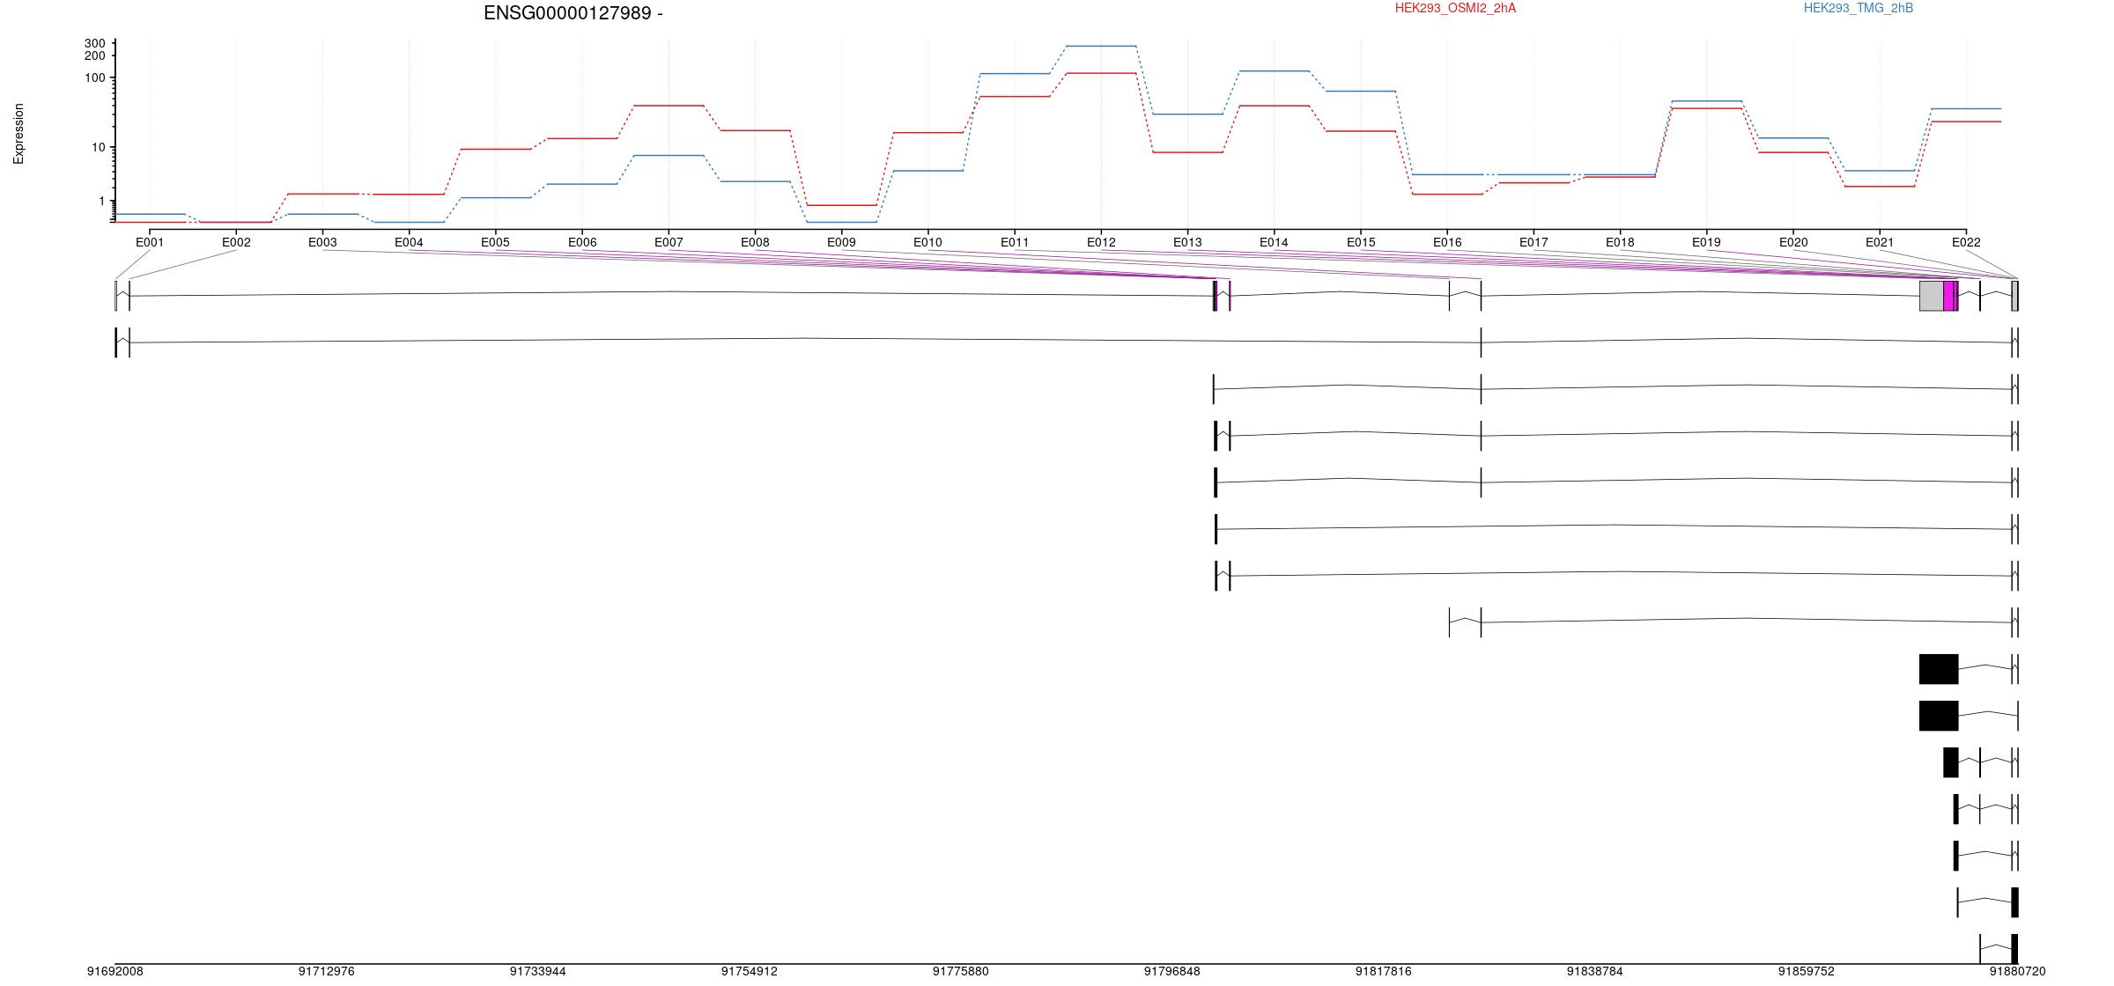The width and height of the screenshot is (2114, 986).
Task: Click genomic coordinate 91796848
Action: pyautogui.click(x=1172, y=972)
